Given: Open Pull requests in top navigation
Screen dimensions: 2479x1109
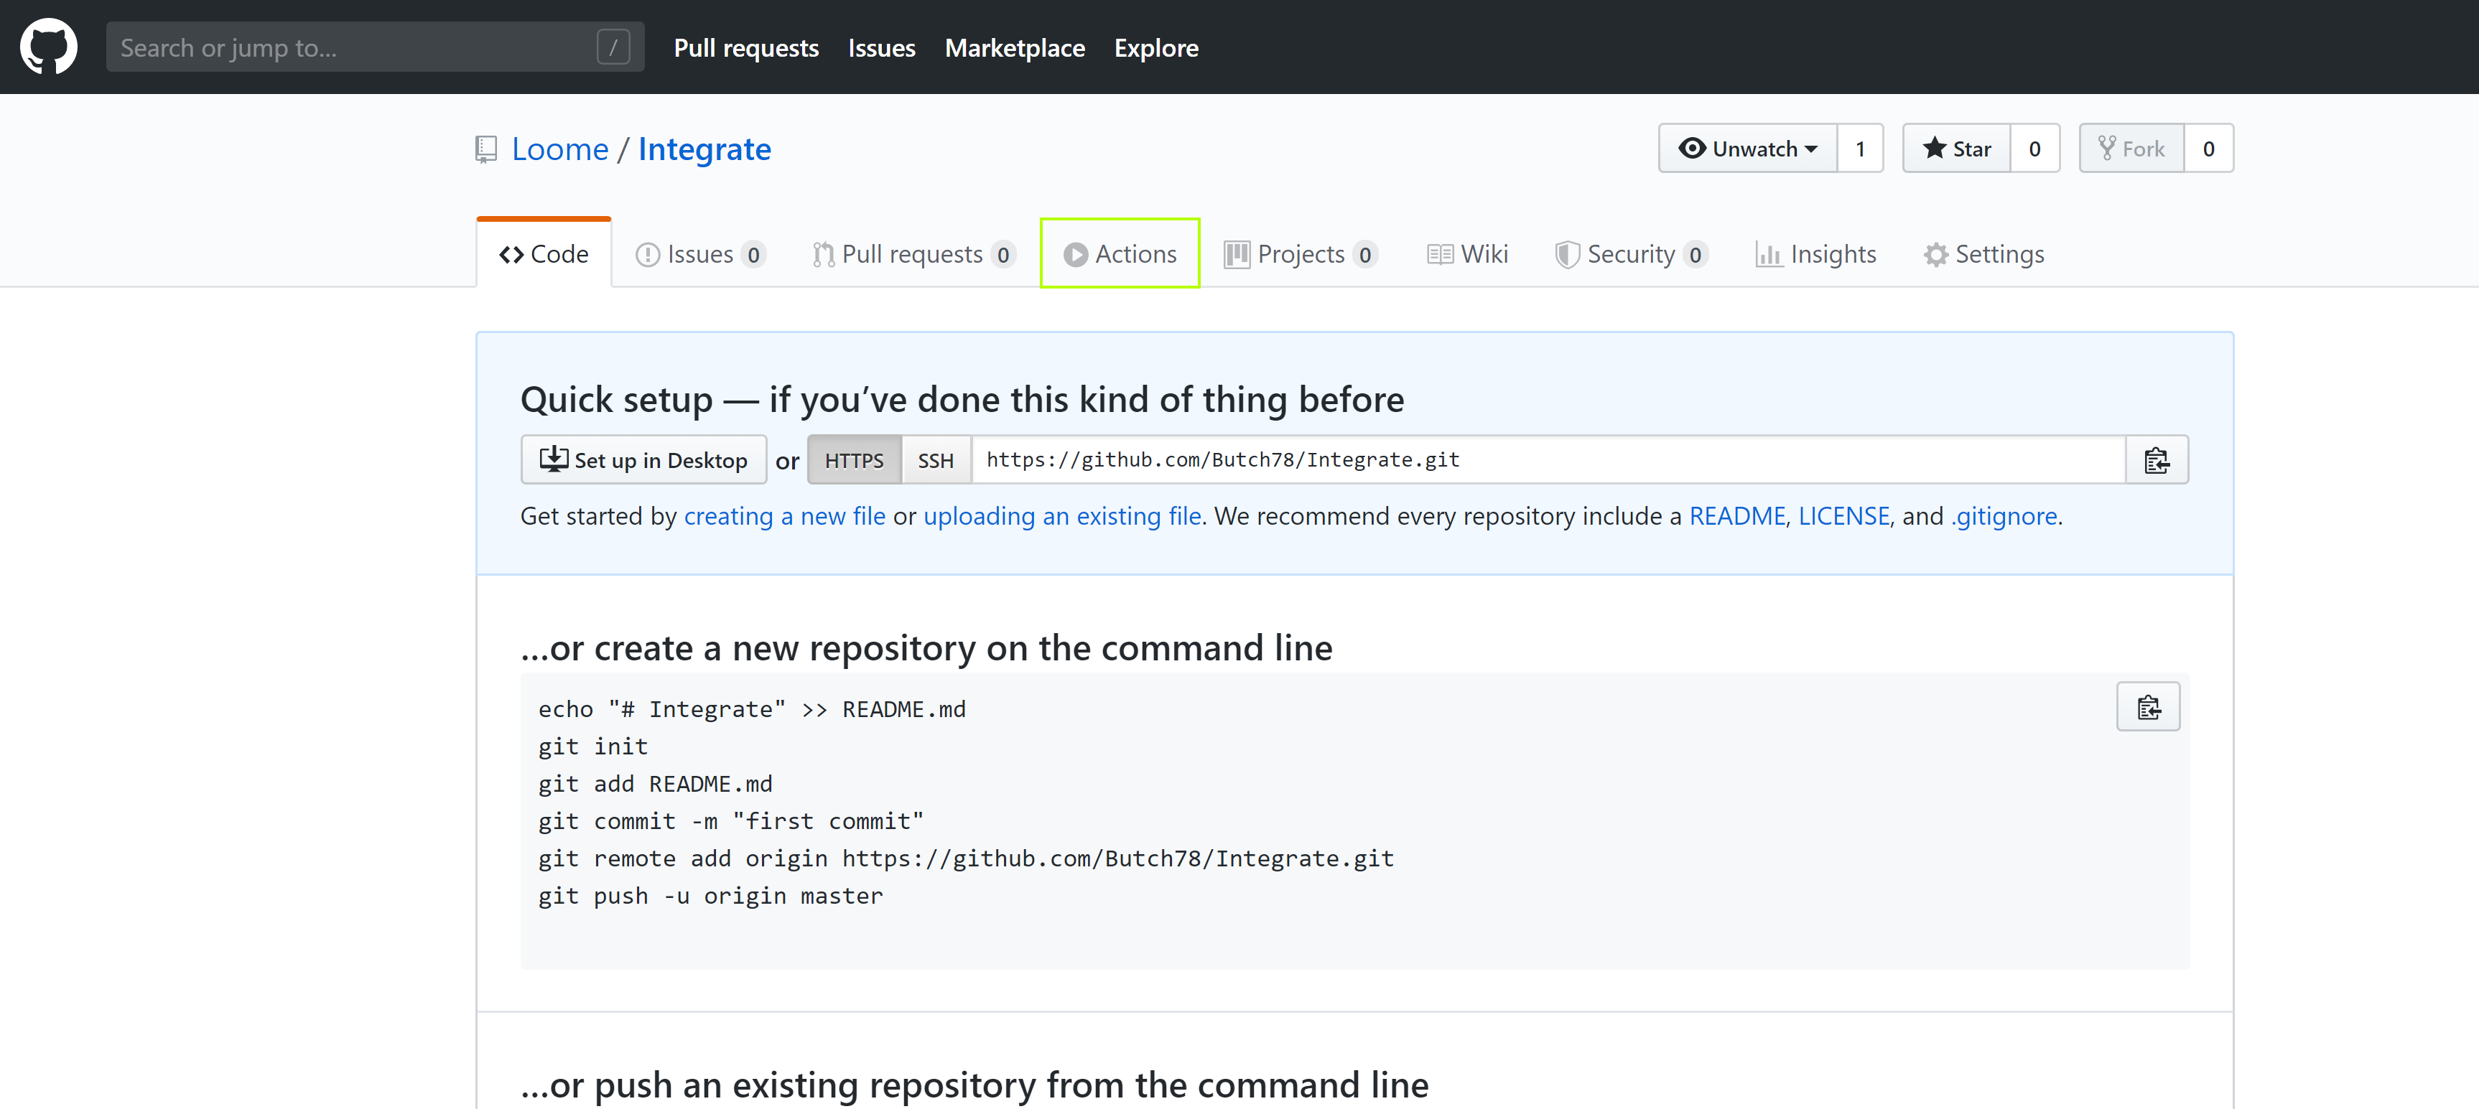Looking at the screenshot, I should pyautogui.click(x=746, y=47).
